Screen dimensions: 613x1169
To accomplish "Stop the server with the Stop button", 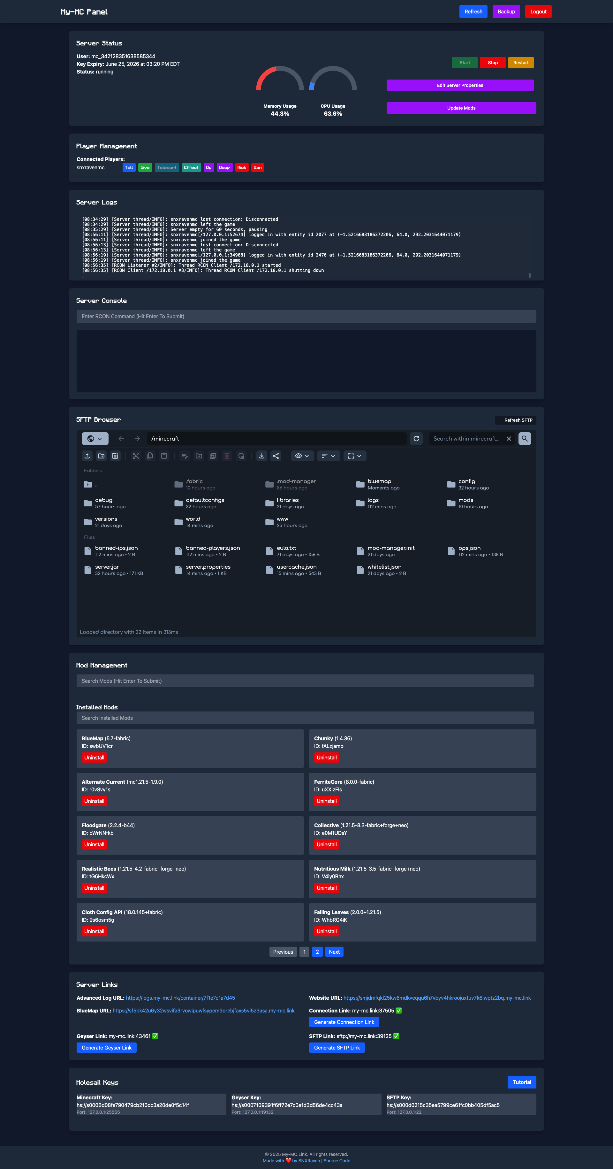I will click(x=493, y=63).
